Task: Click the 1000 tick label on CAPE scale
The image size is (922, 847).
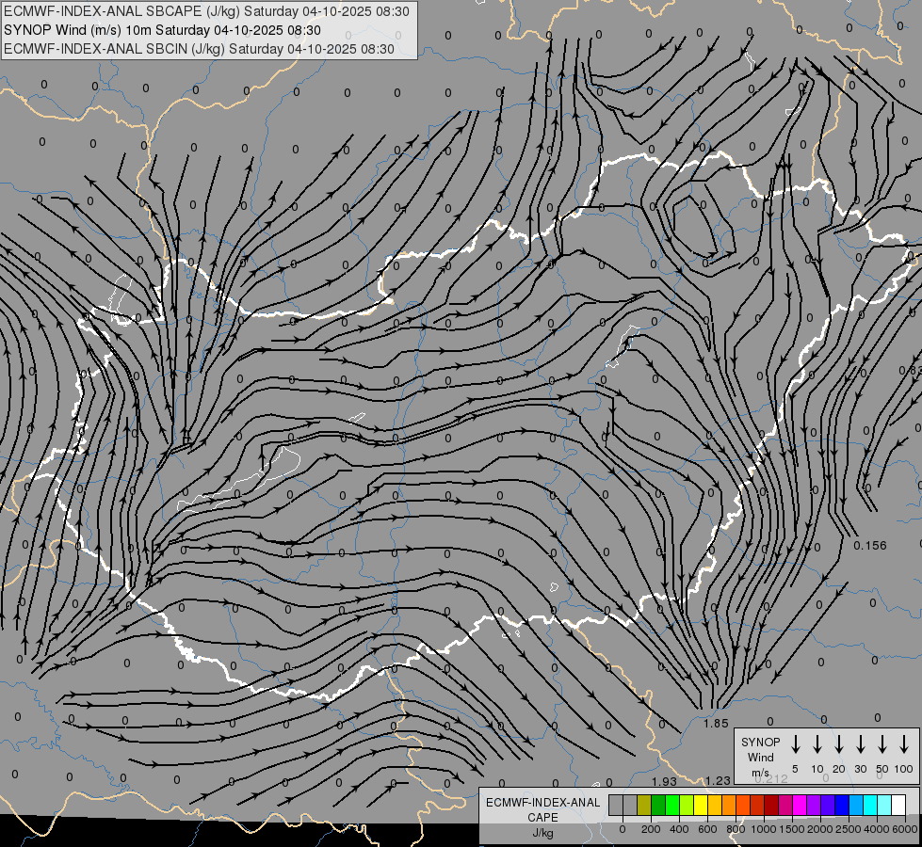Action: pyautogui.click(x=764, y=829)
